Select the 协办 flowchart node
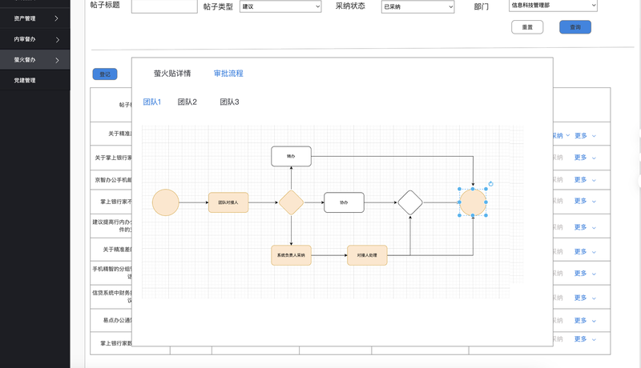The height and width of the screenshot is (368, 641). 344,202
